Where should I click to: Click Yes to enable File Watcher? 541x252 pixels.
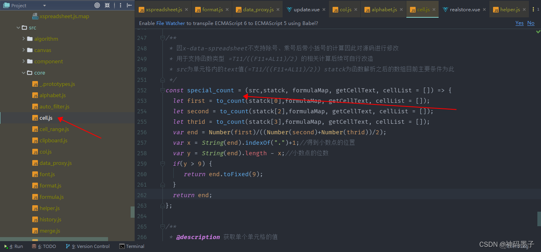tap(519, 23)
